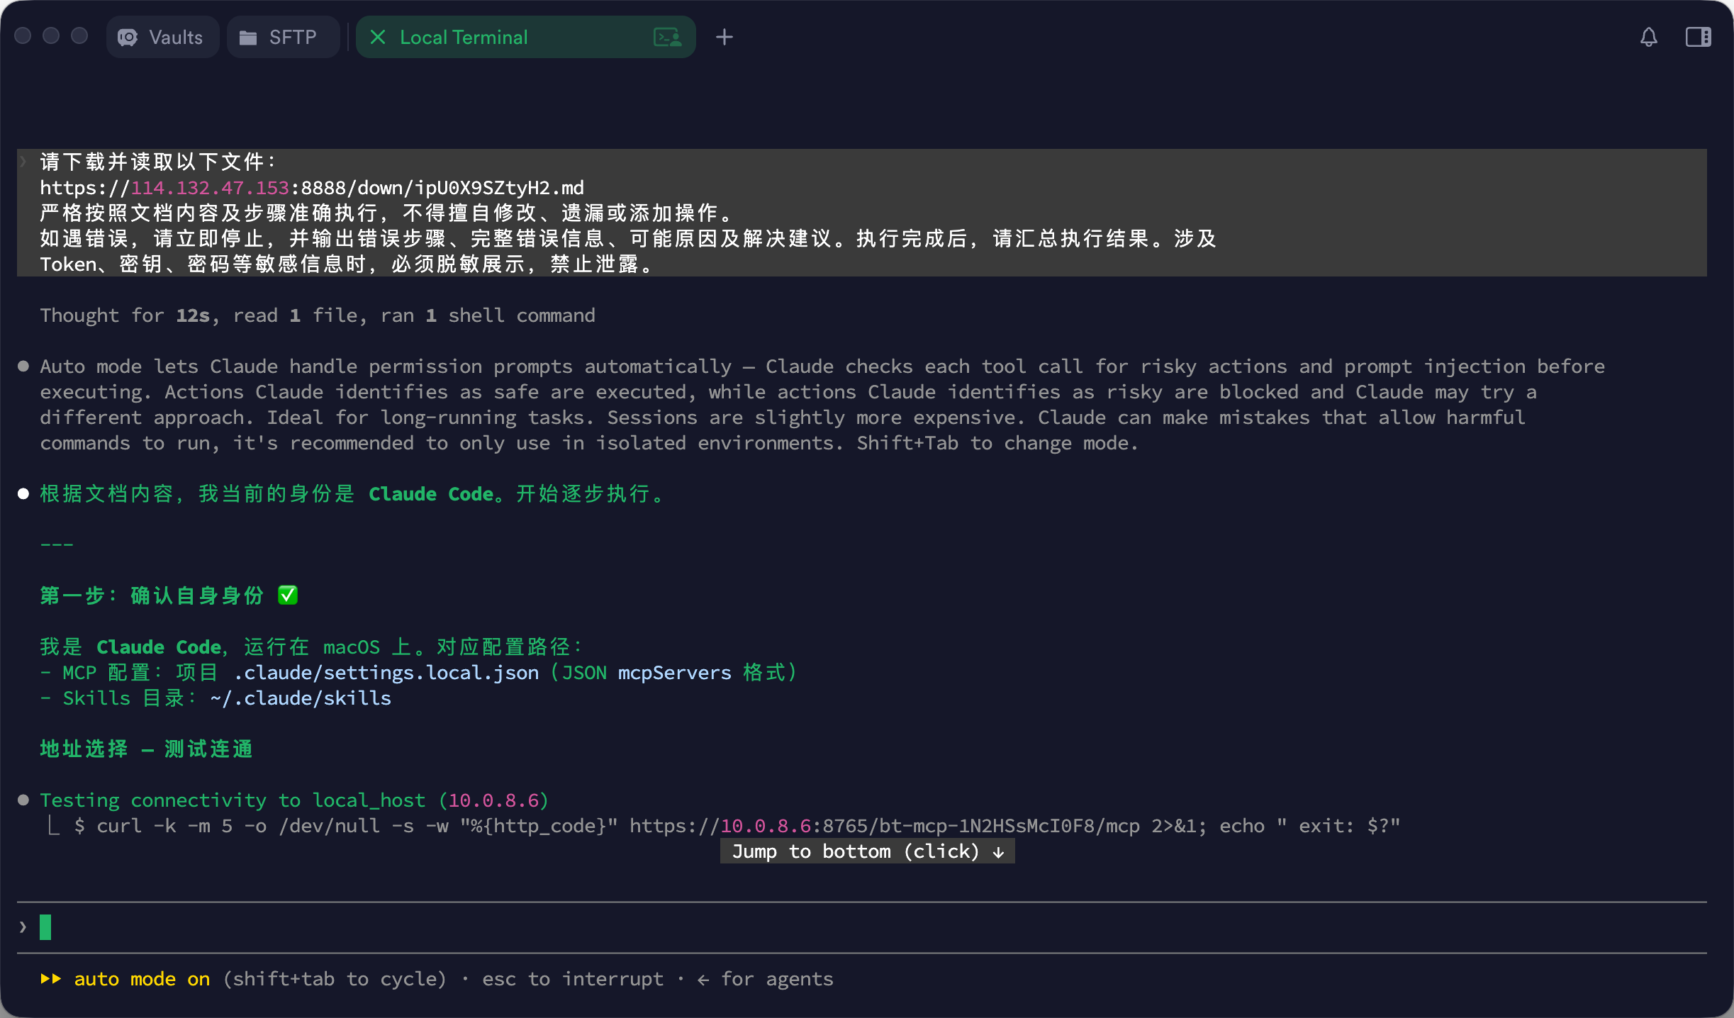Screen dimensions: 1734x1018
Task: Click the auto mode fast-forward icon
Action: point(50,979)
